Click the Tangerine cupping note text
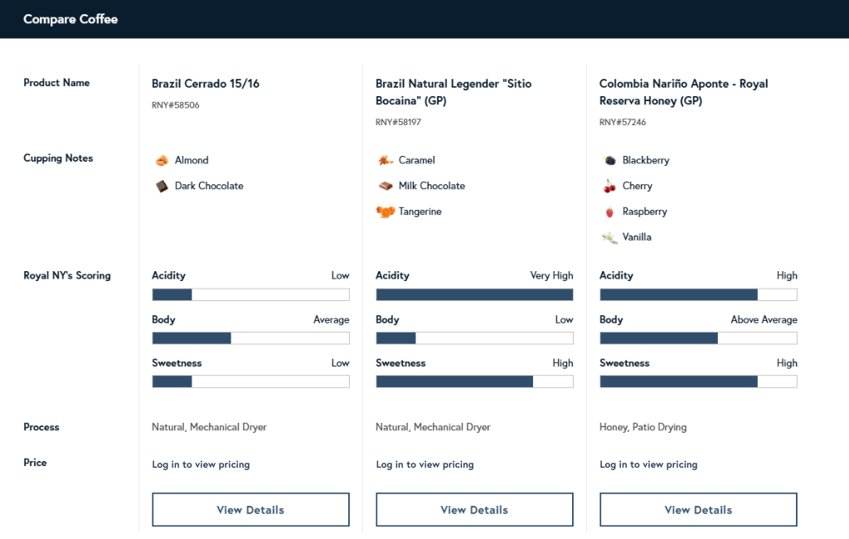 pos(420,211)
